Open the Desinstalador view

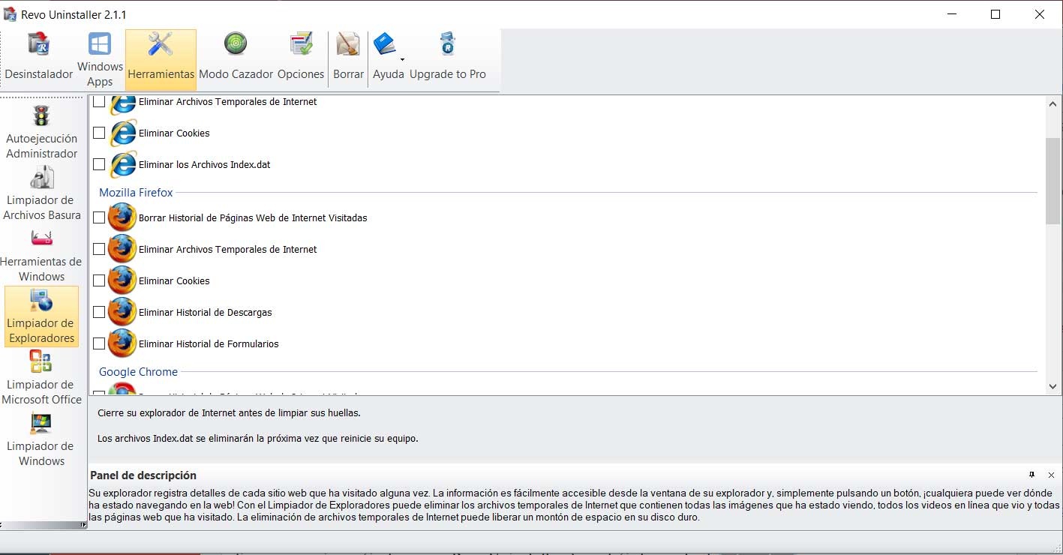point(39,59)
